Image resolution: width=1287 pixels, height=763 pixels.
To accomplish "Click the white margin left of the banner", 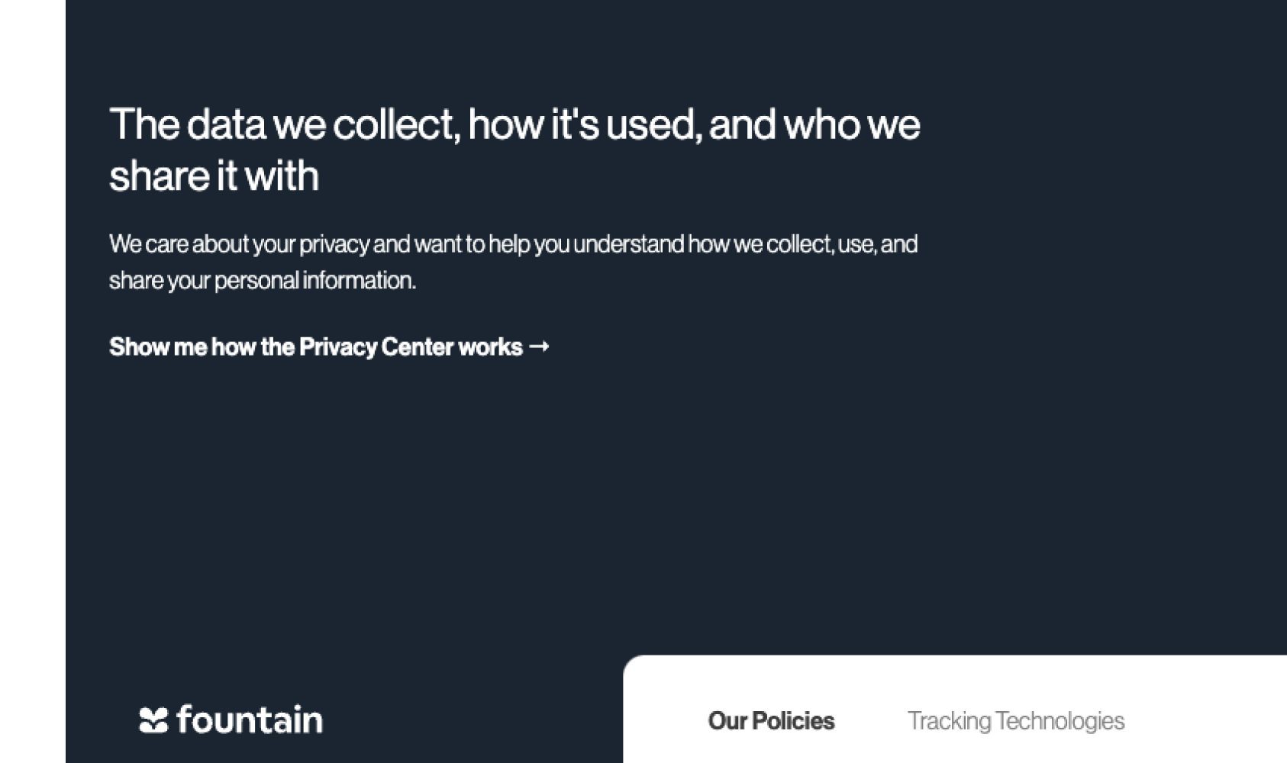I will [32, 381].
